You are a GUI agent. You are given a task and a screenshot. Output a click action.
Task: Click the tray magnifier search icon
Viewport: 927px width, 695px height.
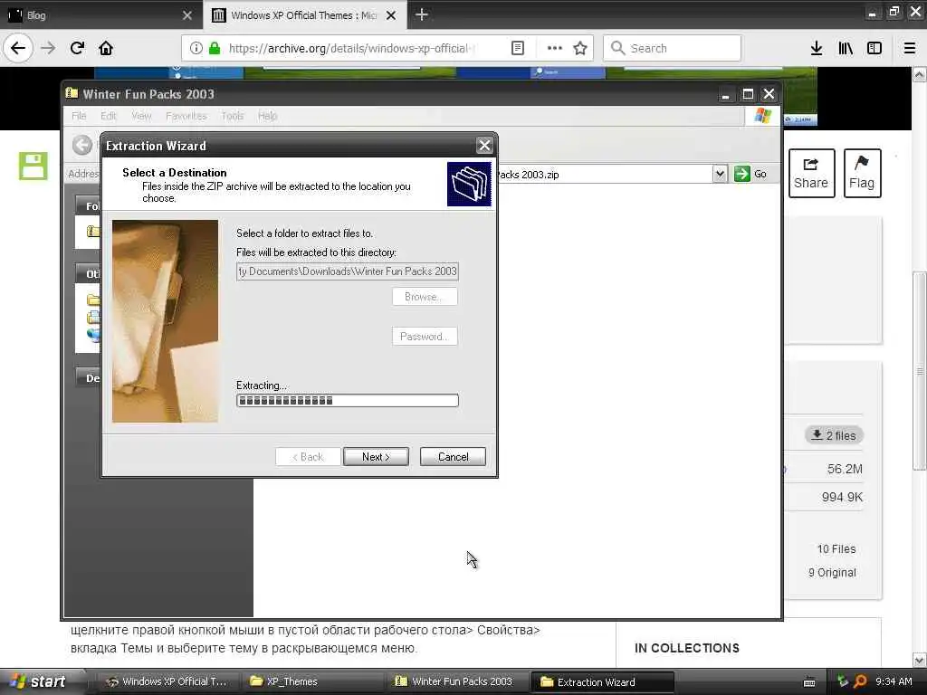tap(860, 681)
